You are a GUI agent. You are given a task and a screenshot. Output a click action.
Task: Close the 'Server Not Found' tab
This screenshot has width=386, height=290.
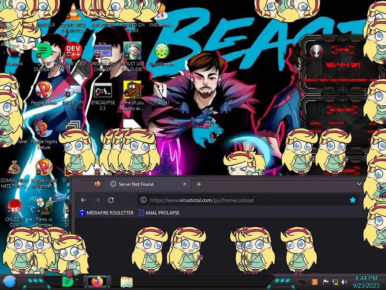point(185,184)
